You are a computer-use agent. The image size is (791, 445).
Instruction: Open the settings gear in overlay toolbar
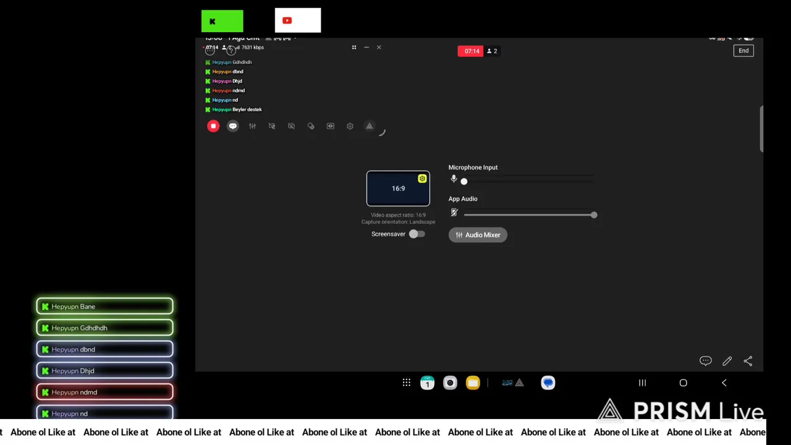pos(350,126)
